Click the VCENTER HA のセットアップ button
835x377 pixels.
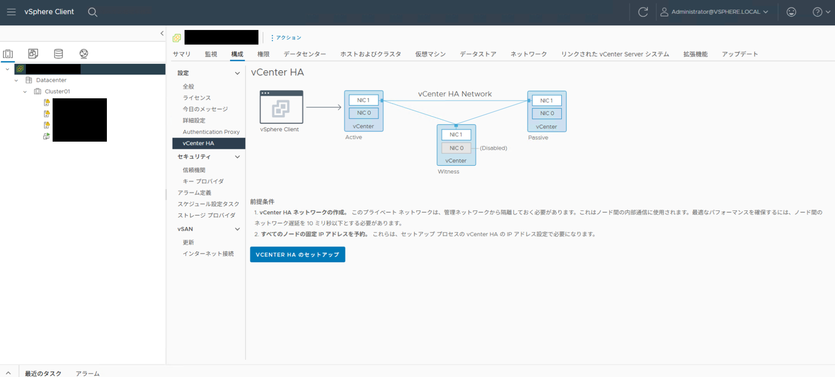297,255
